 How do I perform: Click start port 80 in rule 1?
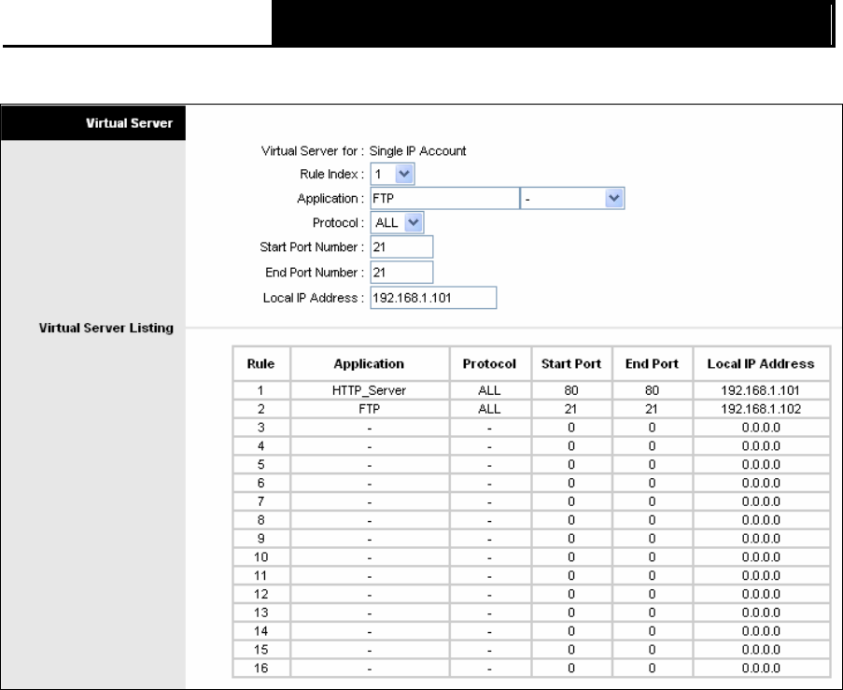[x=571, y=390]
